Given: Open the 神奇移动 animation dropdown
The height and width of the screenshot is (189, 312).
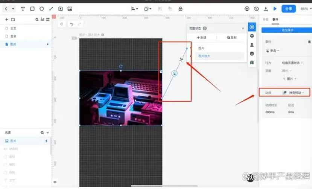Looking at the screenshot, I should pos(294,93).
